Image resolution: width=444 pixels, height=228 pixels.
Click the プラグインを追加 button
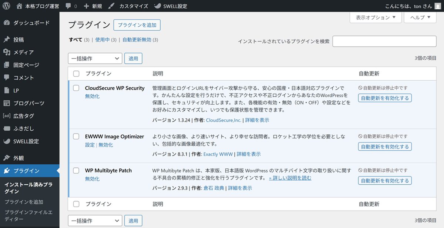(137, 25)
